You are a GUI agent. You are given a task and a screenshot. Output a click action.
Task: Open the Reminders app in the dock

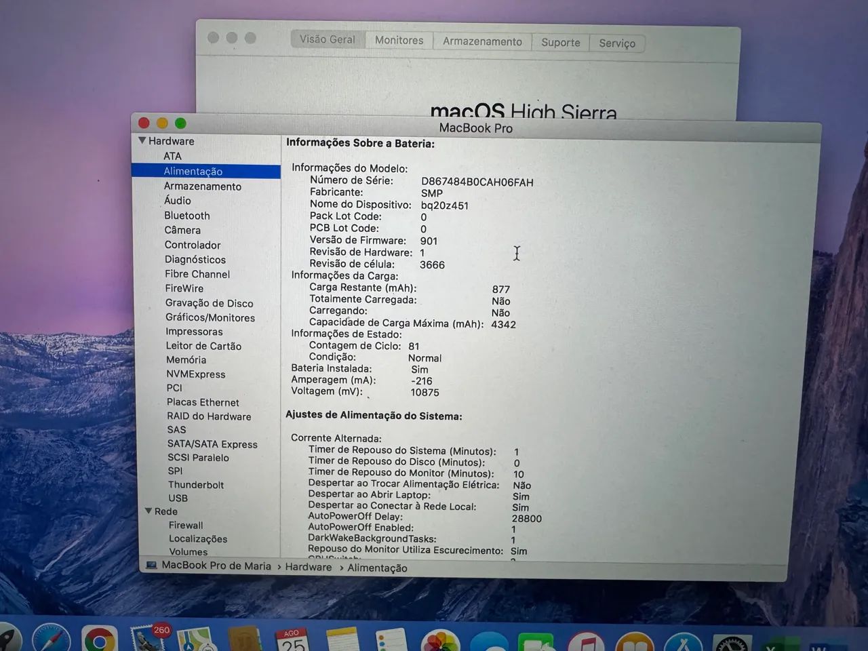[391, 639]
